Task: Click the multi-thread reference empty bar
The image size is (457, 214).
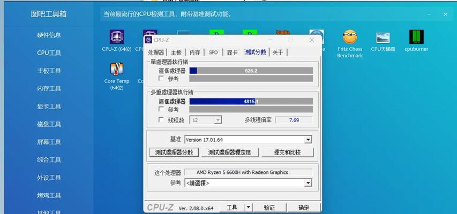Action: (x=251, y=109)
